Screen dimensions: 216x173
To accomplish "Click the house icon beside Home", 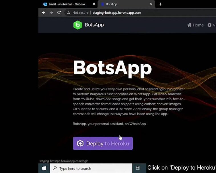I will click(189, 25).
